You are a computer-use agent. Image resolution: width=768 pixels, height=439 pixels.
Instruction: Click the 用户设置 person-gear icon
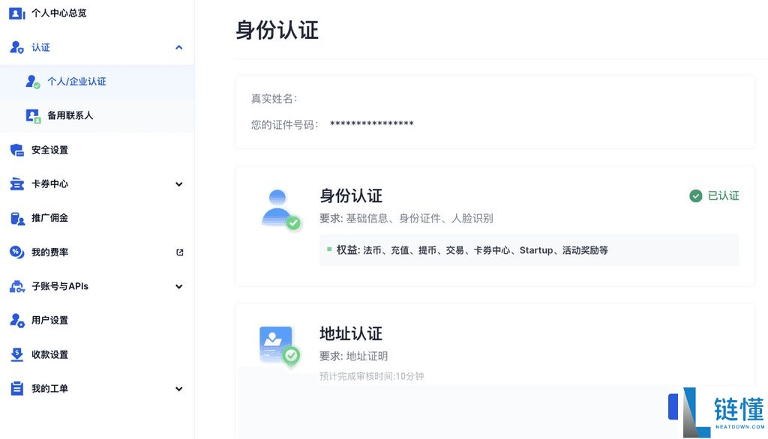pyautogui.click(x=16, y=321)
